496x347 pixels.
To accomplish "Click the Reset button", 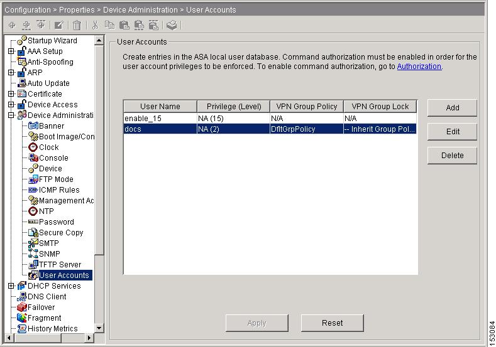I will click(x=332, y=323).
